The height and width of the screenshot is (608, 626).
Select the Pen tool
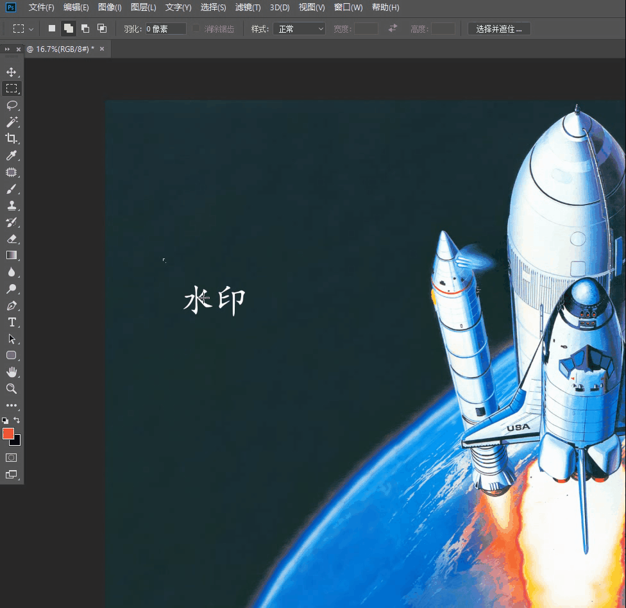[12, 306]
